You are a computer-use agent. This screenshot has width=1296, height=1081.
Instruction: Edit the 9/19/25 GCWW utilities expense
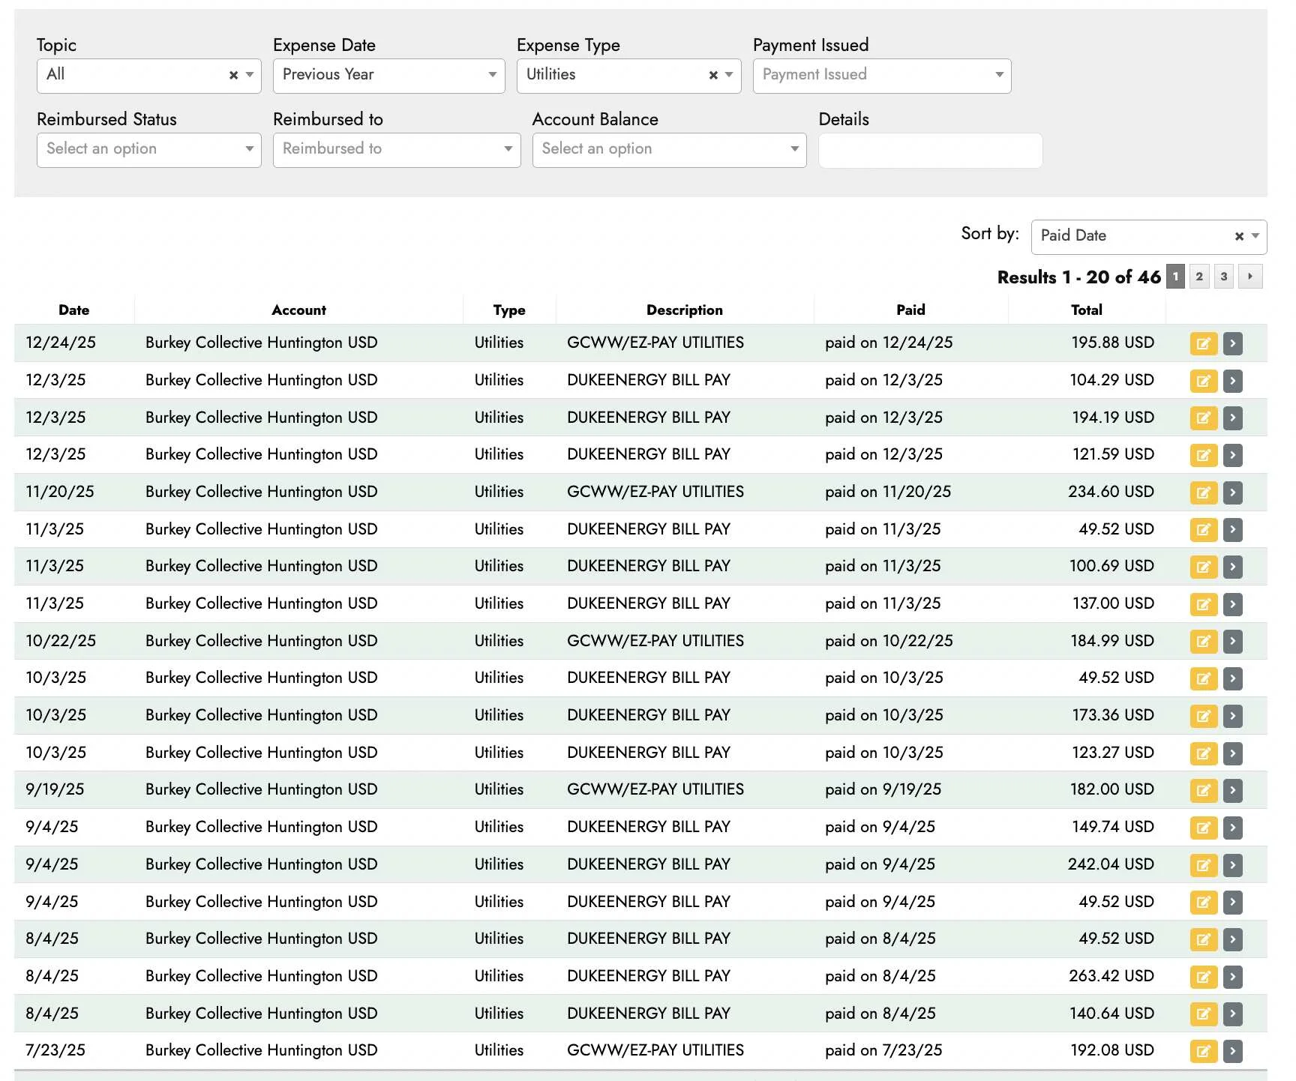tap(1203, 790)
